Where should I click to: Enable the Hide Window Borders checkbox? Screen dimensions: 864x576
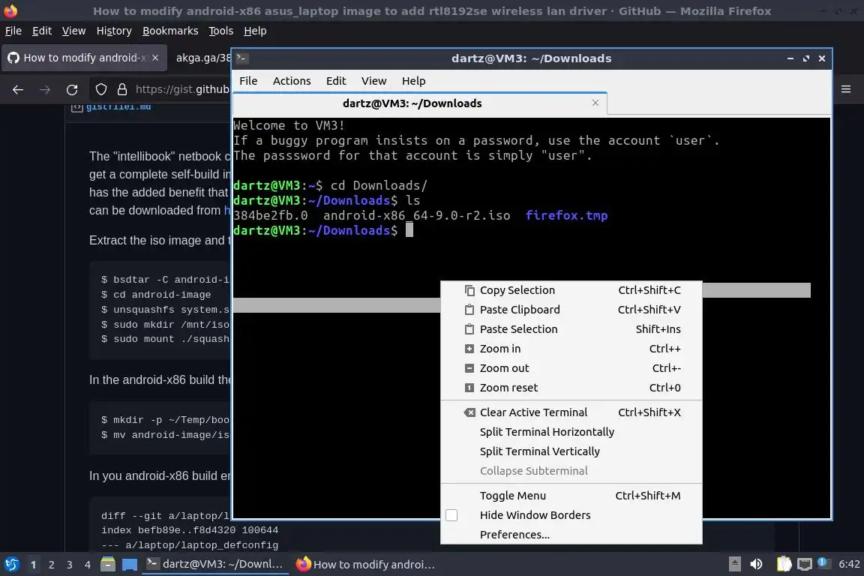click(x=451, y=515)
